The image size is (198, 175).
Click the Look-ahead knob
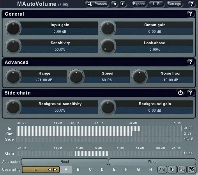[108, 46]
